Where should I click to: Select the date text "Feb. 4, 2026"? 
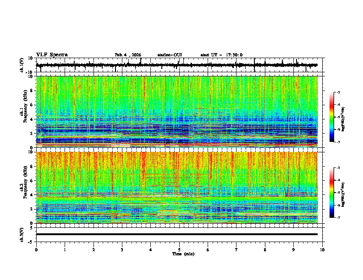pos(128,55)
